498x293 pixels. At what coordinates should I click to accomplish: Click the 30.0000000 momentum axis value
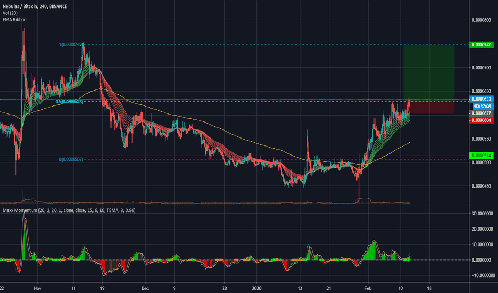tap(482, 214)
